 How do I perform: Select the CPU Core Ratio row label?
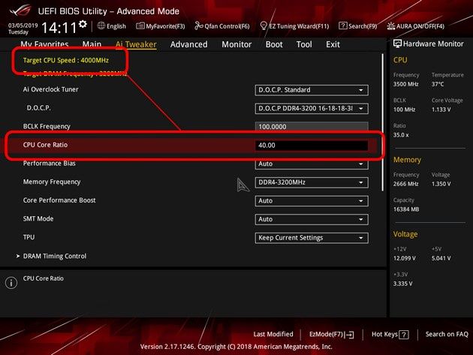click(45, 145)
